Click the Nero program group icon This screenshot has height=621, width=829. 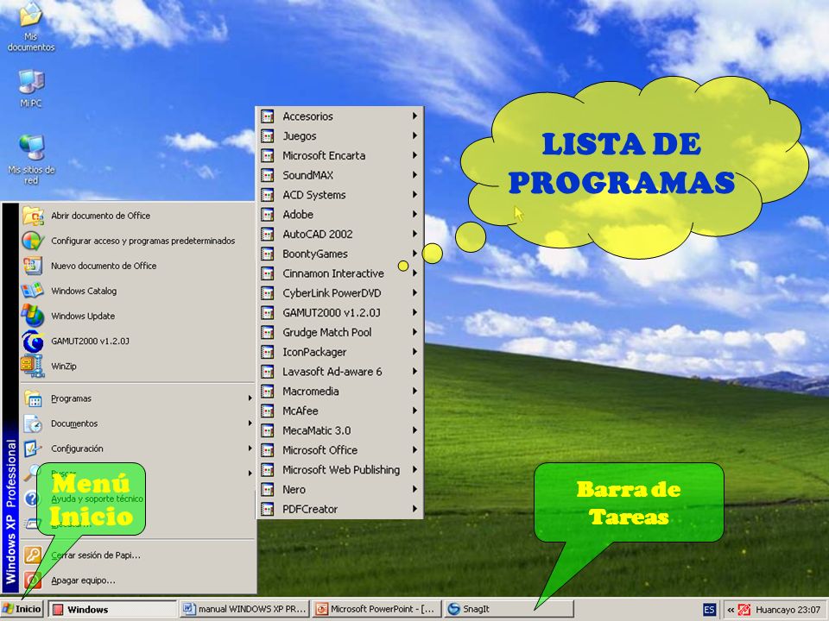tap(268, 490)
